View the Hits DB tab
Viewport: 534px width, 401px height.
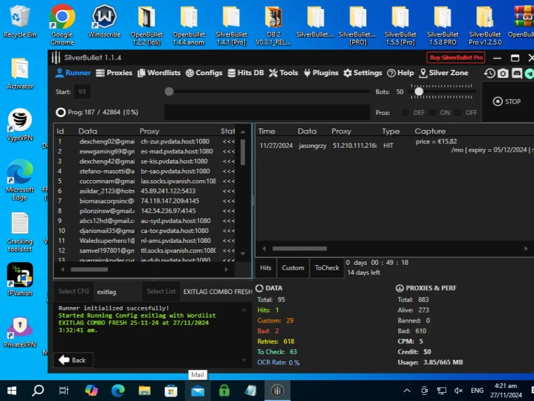pyautogui.click(x=246, y=73)
